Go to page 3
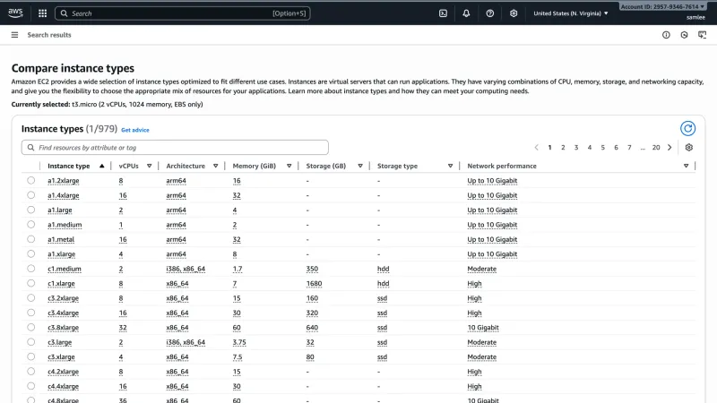This screenshot has height=403, width=717. tap(576, 147)
